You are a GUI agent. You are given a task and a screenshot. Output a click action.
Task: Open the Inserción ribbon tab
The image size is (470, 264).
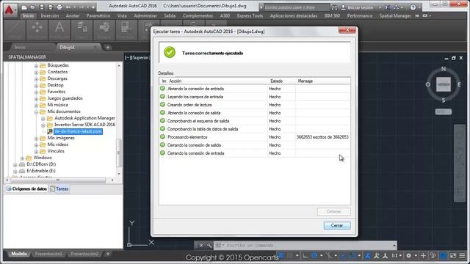[x=50, y=15]
